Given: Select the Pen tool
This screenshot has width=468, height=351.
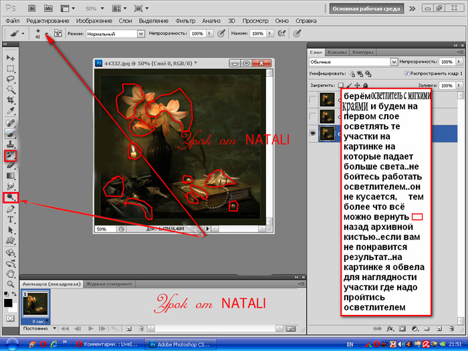Looking at the screenshot, I should pyautogui.click(x=11, y=209).
